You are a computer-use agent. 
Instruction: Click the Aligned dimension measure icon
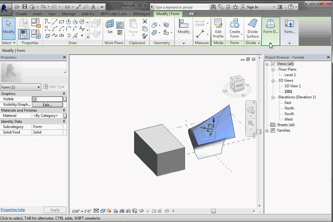pos(200,34)
